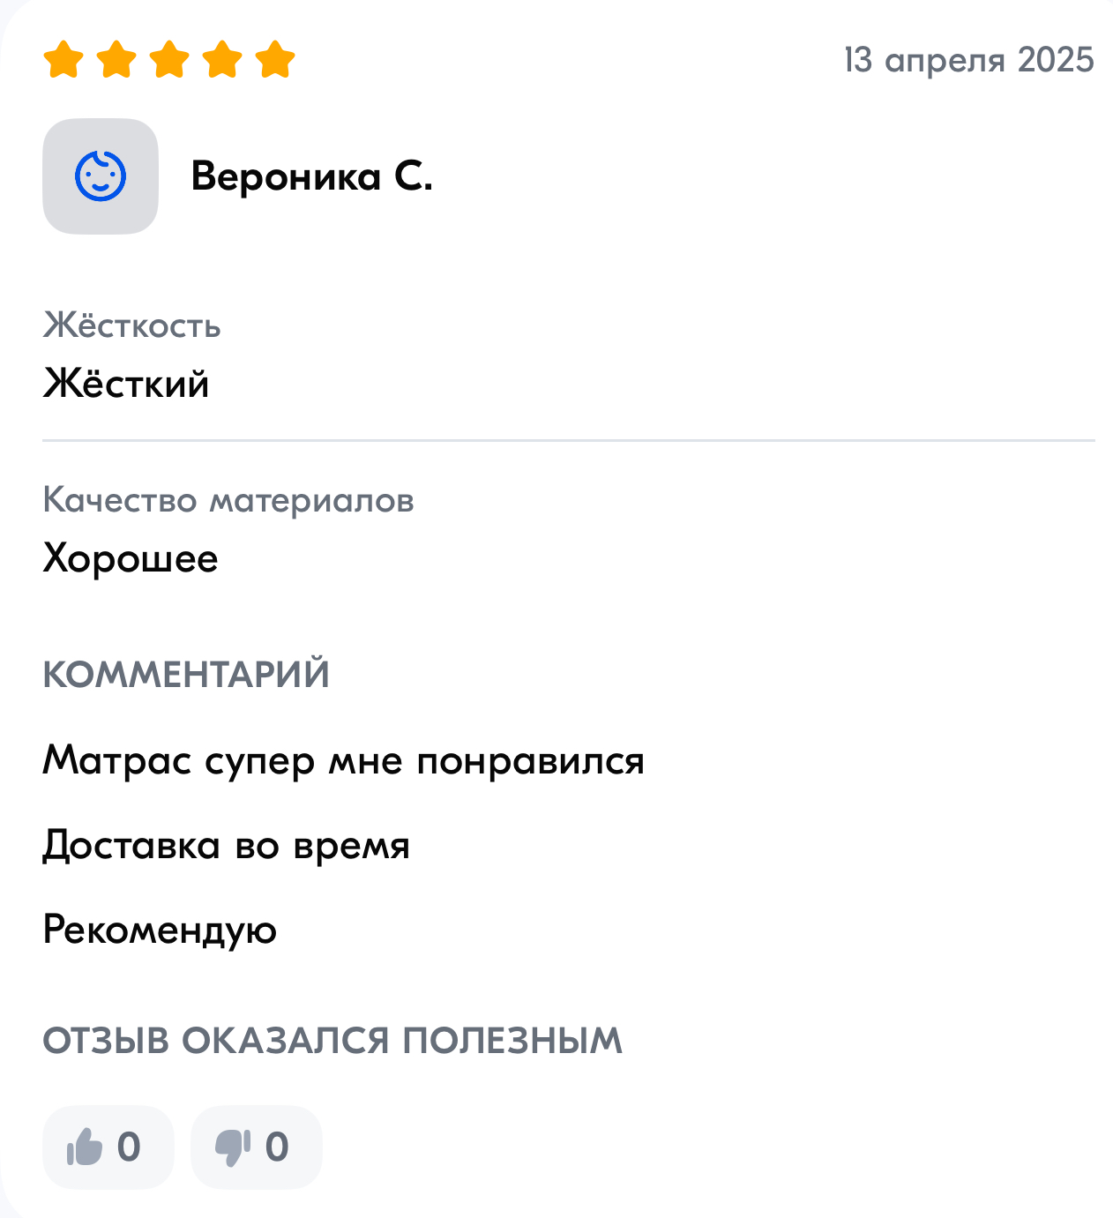The height and width of the screenshot is (1218, 1113).
Task: Click the reviewer name Вероника С.
Action: tap(311, 176)
